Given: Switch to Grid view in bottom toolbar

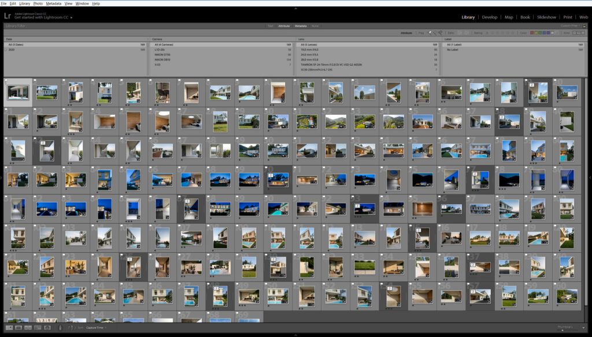Looking at the screenshot, I should coord(9,328).
